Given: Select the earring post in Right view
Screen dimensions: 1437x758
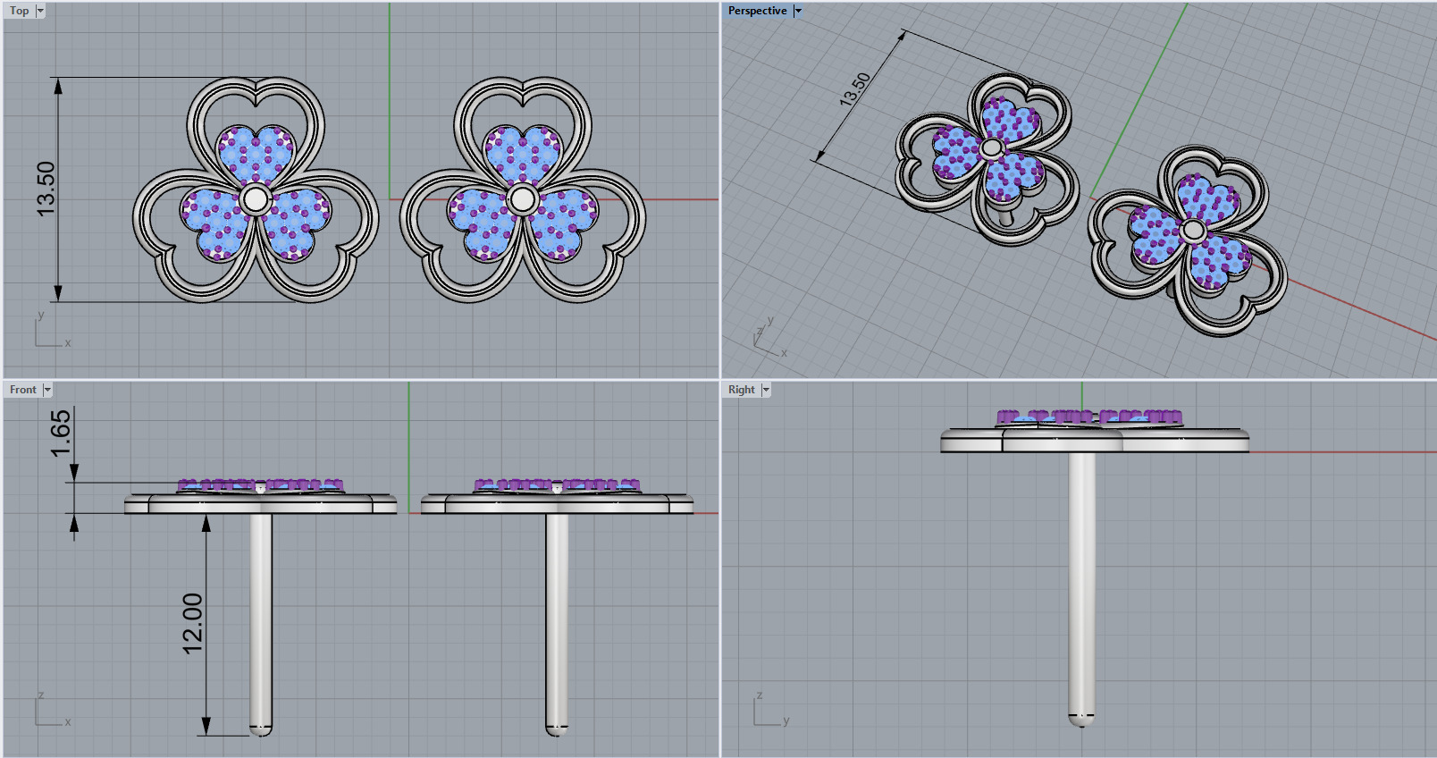Looking at the screenshot, I should pyautogui.click(x=1082, y=588).
